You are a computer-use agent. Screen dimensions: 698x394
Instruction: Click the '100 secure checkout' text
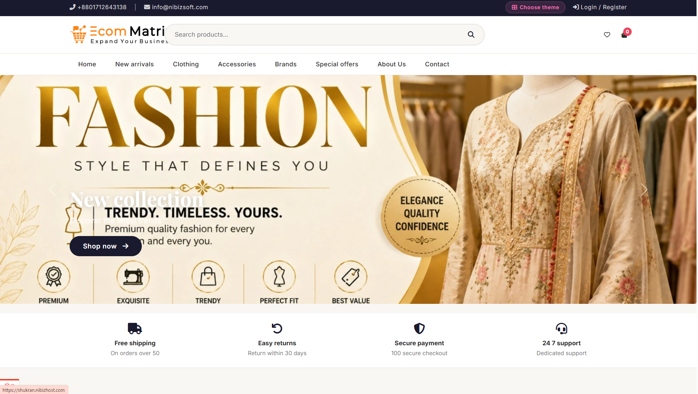[x=419, y=353]
